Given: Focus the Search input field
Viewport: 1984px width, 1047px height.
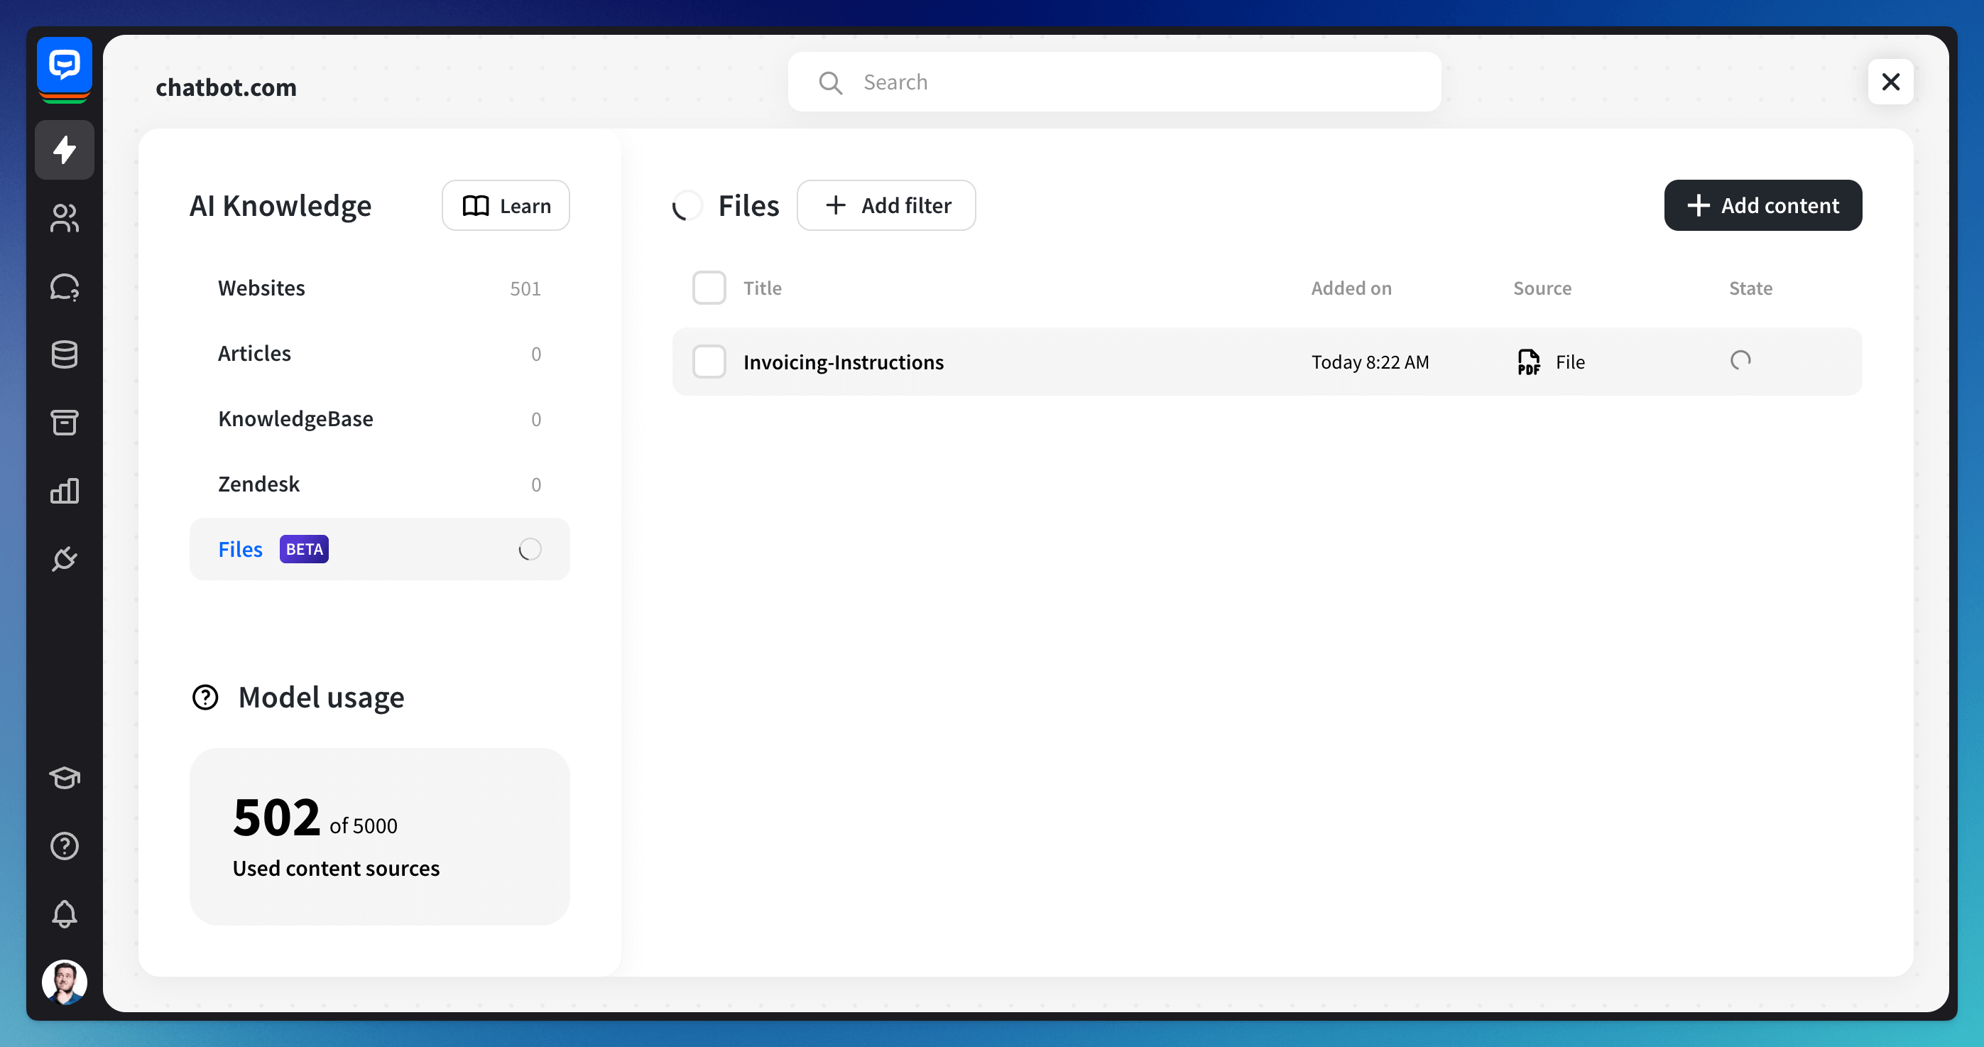Looking at the screenshot, I should 1114,82.
